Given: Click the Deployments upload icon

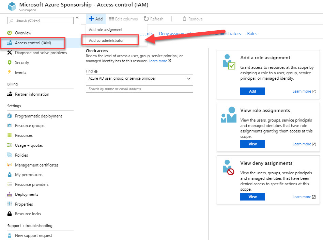Looking at the screenshot, I should pos(10,194).
